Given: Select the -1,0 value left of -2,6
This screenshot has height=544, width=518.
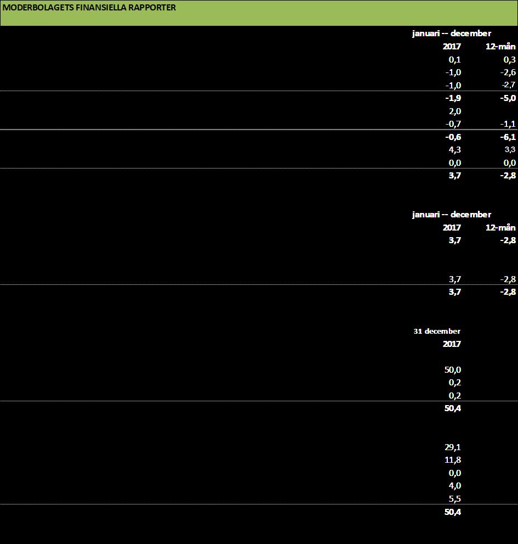Looking at the screenshot, I should 453,72.
